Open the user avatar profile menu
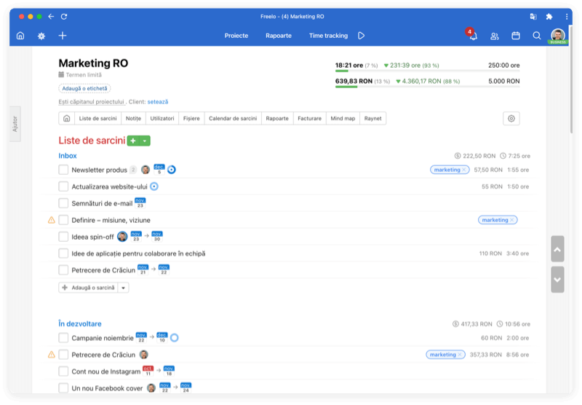This screenshot has height=405, width=582. pos(558,35)
